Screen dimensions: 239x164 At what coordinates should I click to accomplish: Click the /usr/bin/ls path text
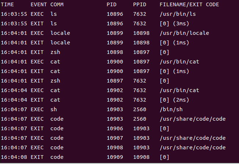(178, 14)
